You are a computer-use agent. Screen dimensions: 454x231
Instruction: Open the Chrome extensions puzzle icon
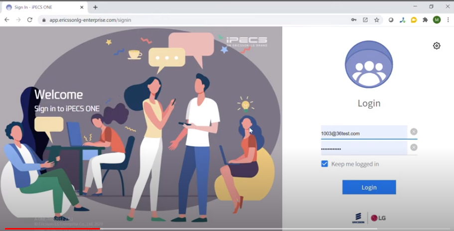pos(425,20)
